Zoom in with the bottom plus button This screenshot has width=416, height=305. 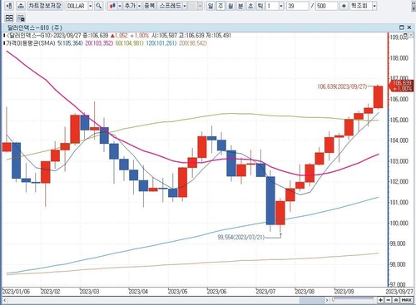click(x=380, y=300)
